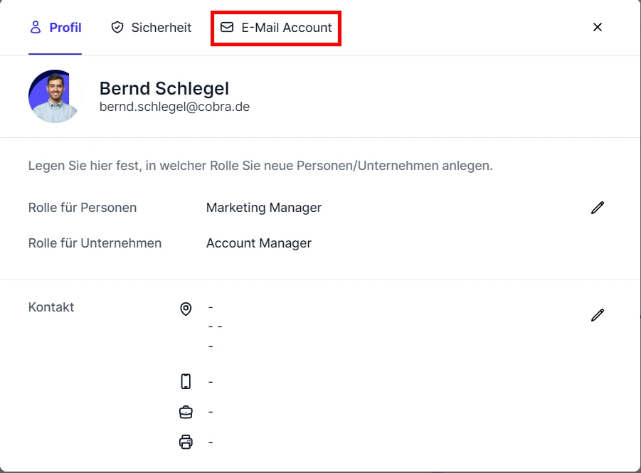Click the role value Marketing Manager
The image size is (641, 473).
coord(263,208)
